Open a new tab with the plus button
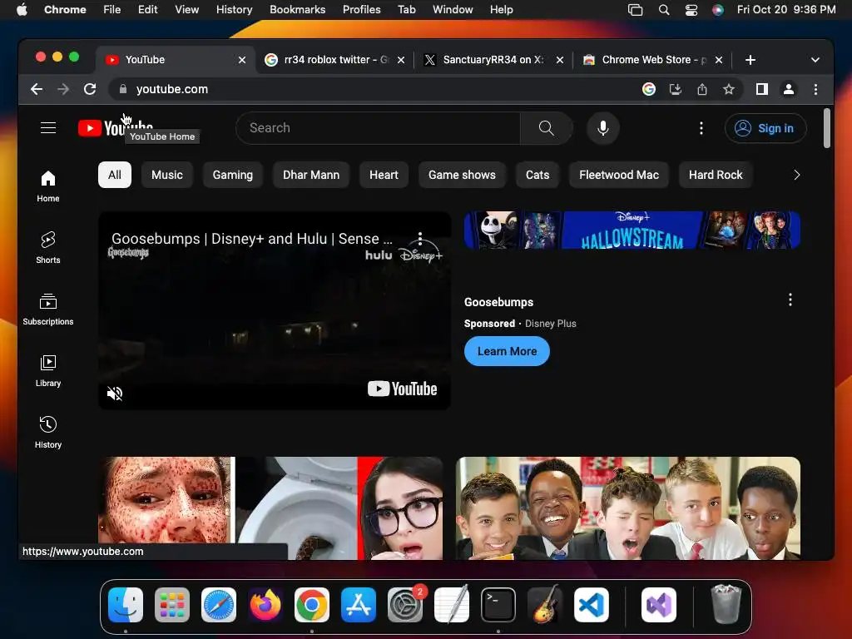Image resolution: width=852 pixels, height=639 pixels. [x=750, y=60]
